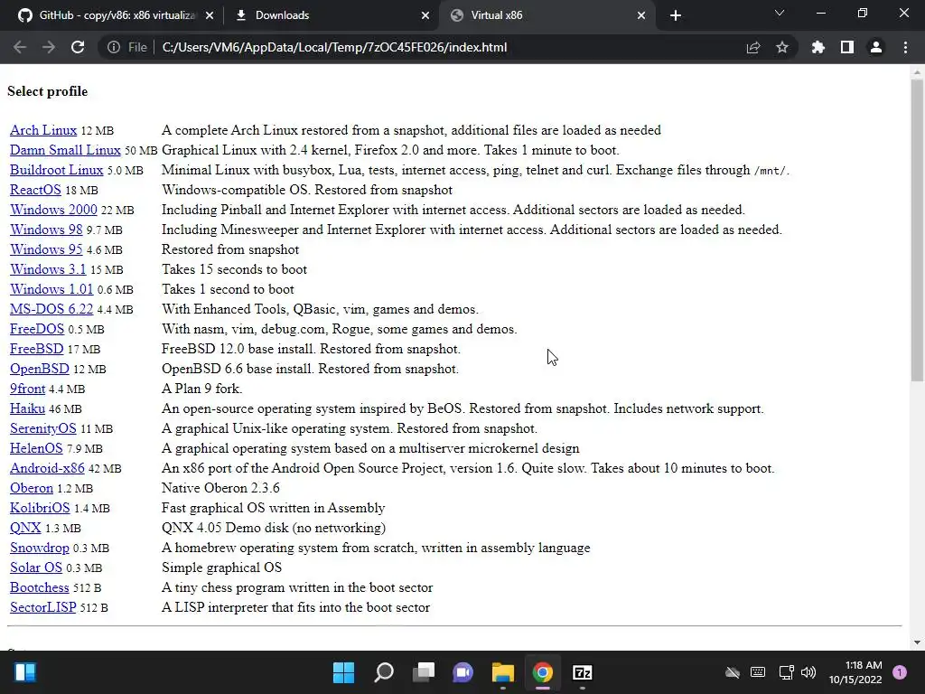This screenshot has width=925, height=694.
Task: Open taskbar Search magnifier
Action: click(x=383, y=672)
